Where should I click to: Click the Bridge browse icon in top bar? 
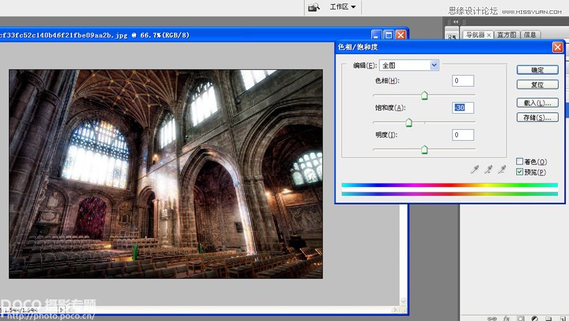pyautogui.click(x=314, y=7)
